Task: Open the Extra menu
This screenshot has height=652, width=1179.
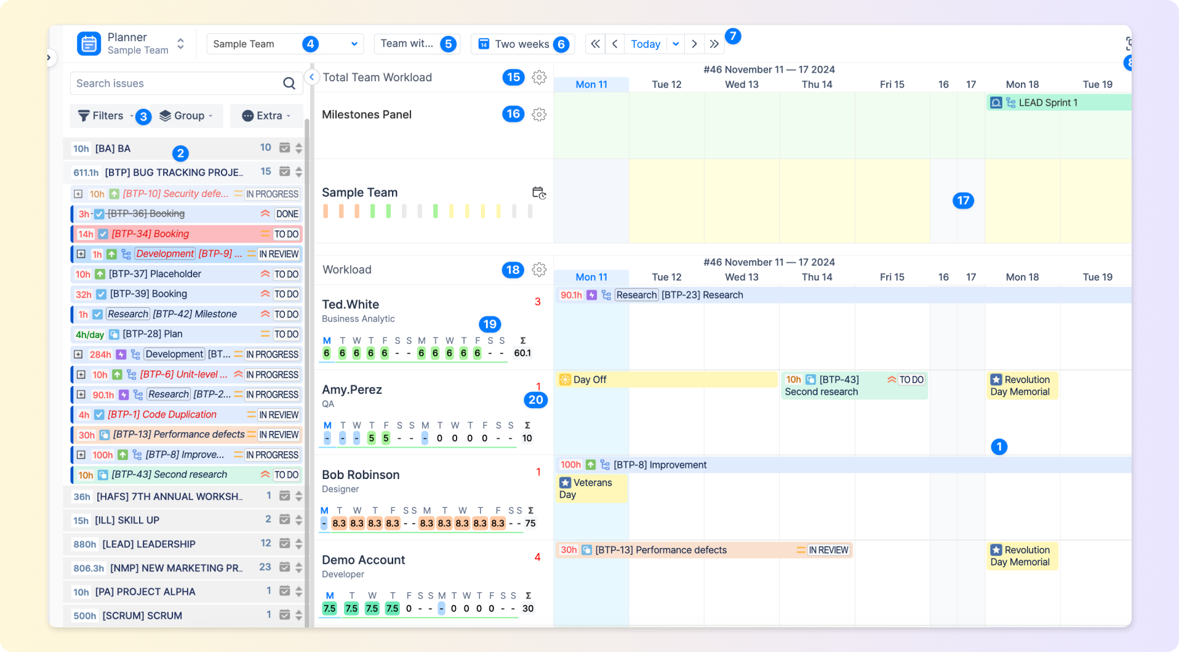Action: (x=266, y=116)
